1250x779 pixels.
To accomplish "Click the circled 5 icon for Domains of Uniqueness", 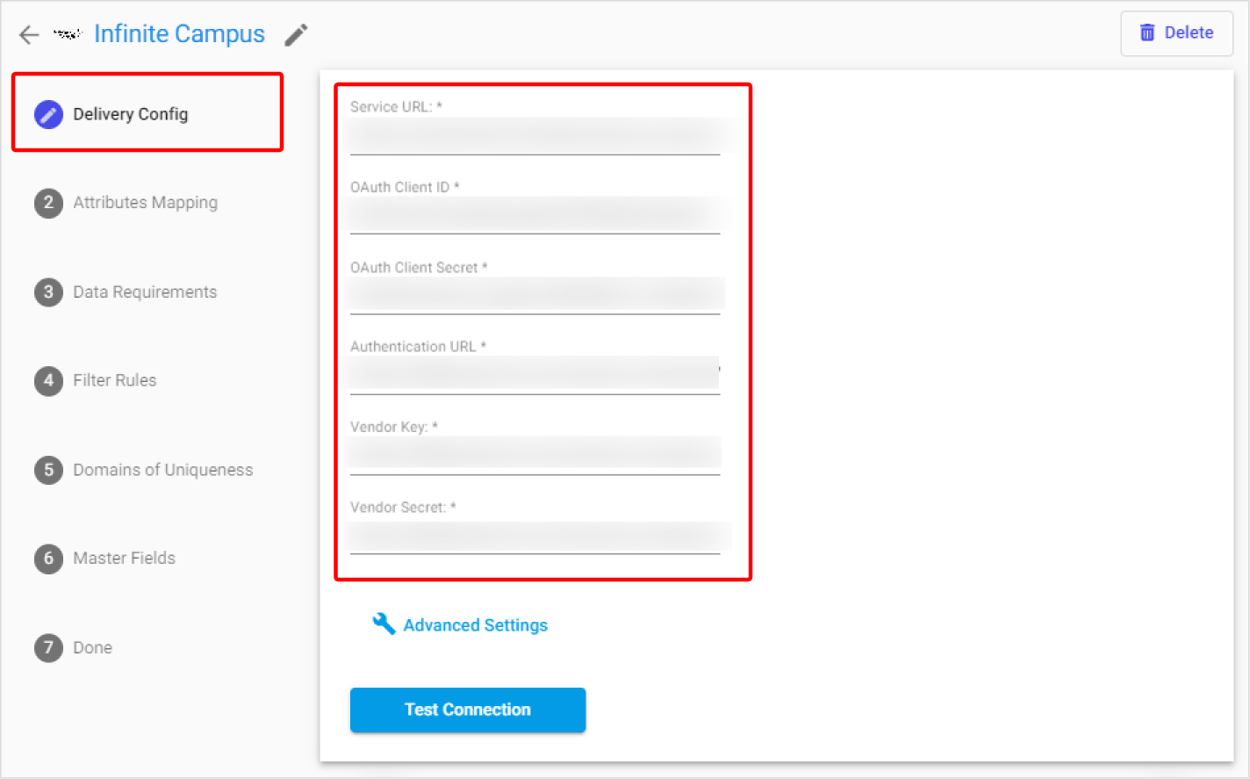I will coord(48,470).
